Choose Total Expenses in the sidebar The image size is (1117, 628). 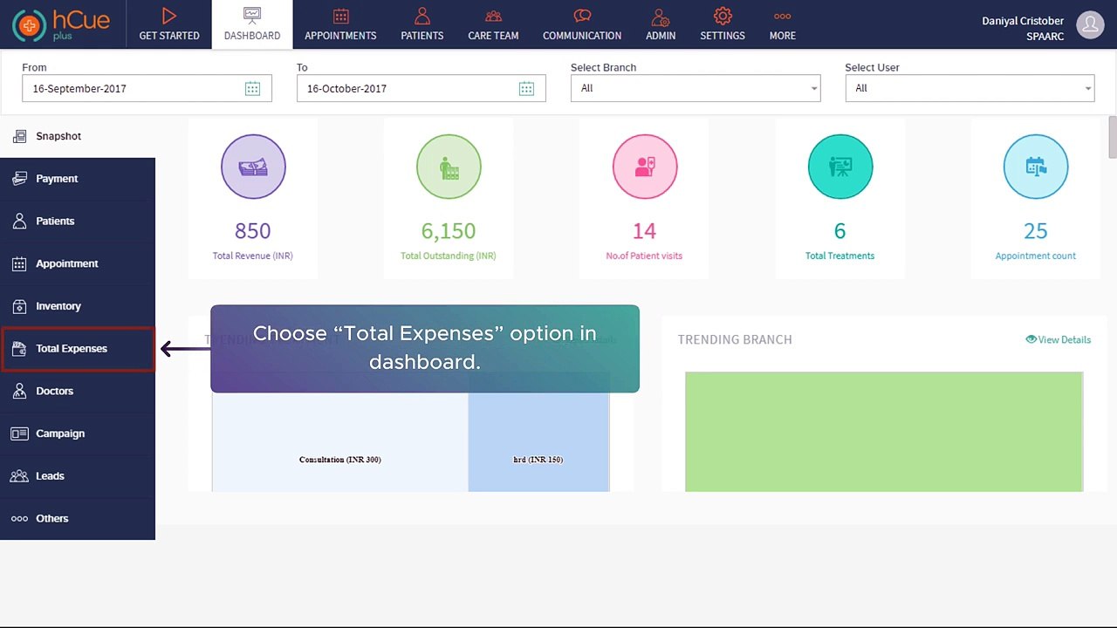tap(78, 349)
